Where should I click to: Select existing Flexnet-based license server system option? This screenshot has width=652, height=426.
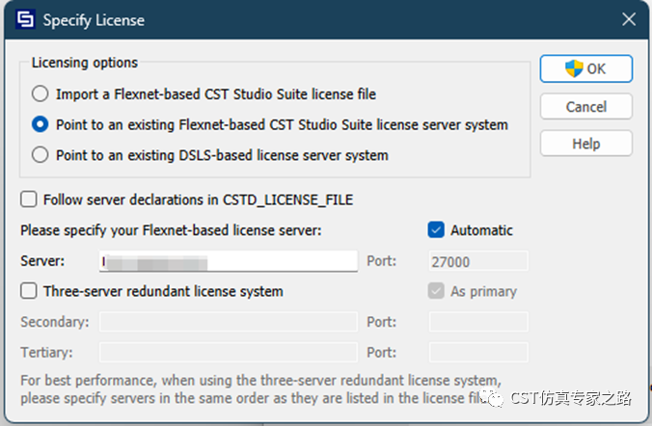point(40,124)
